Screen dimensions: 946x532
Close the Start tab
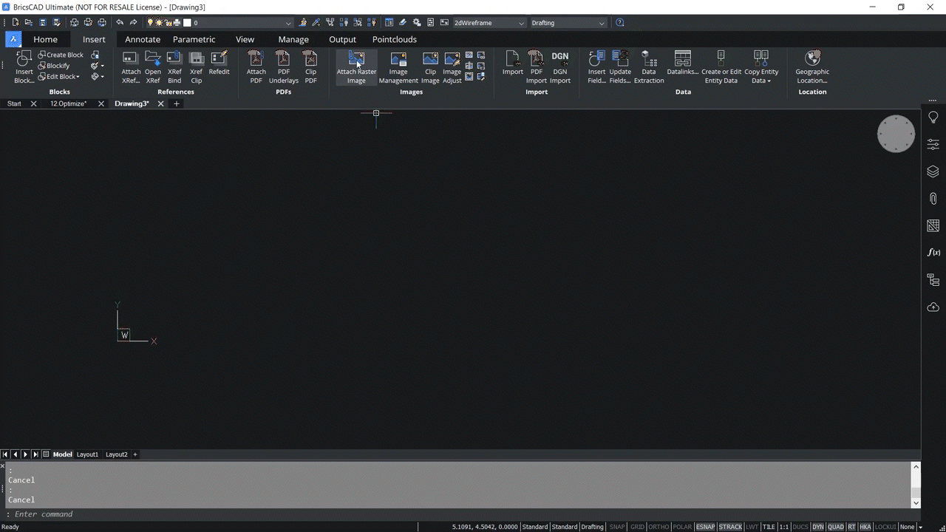point(33,103)
